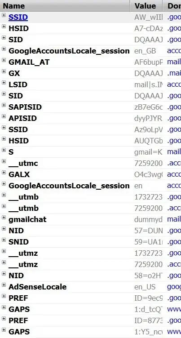Select the GALX cookie name
The height and width of the screenshot is (338, 181).
(x=19, y=174)
